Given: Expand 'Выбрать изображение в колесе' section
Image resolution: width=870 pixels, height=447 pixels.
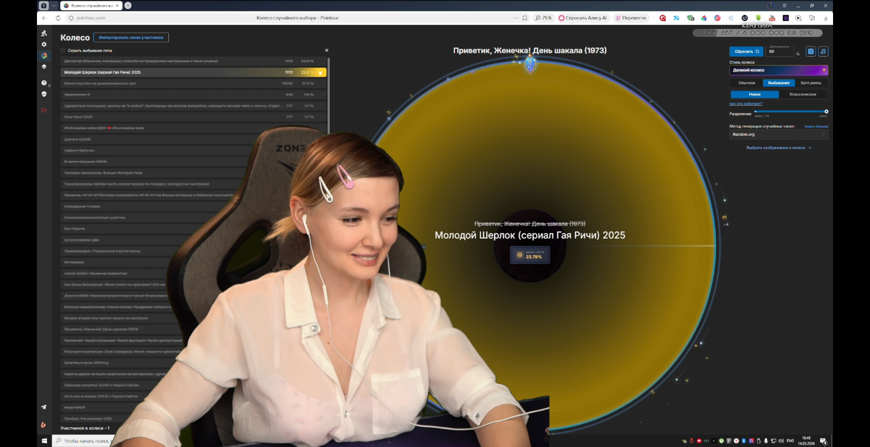Looking at the screenshot, I should pos(778,148).
